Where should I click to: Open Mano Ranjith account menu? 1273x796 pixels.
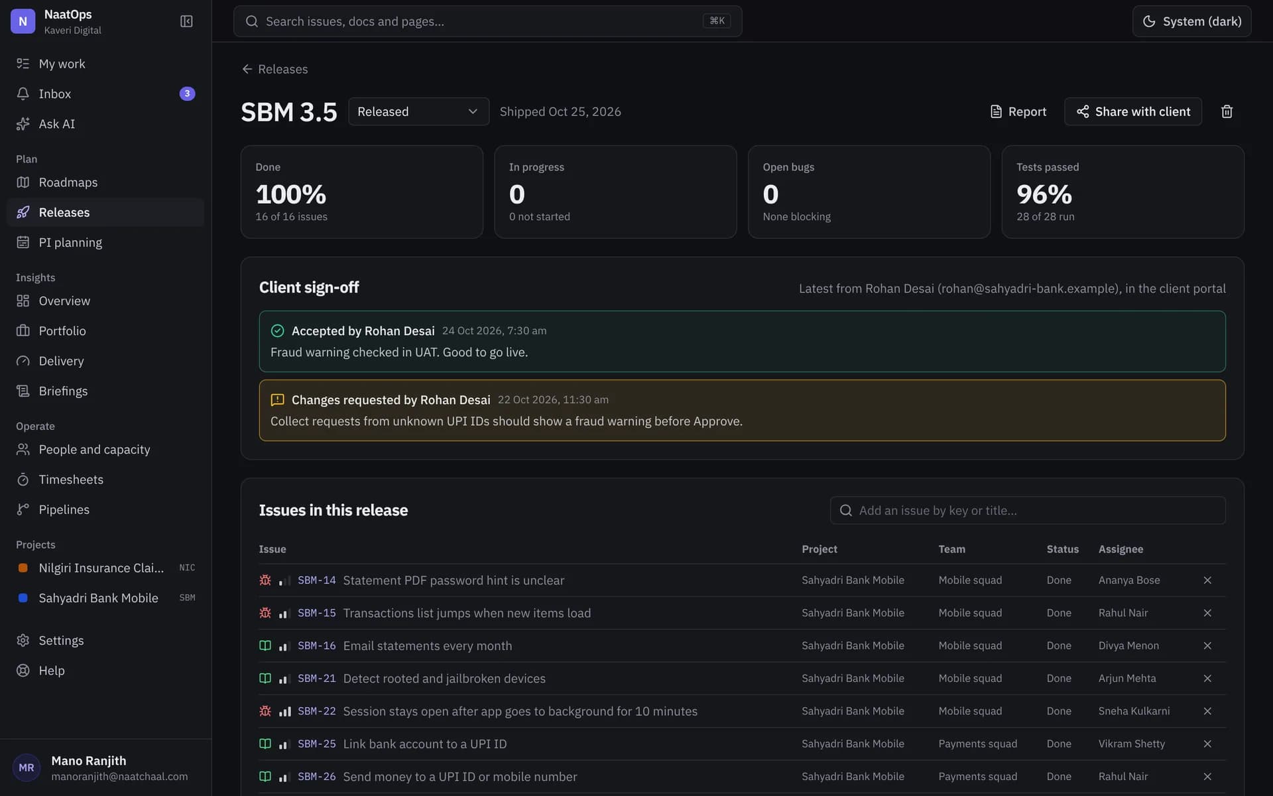pyautogui.click(x=106, y=767)
